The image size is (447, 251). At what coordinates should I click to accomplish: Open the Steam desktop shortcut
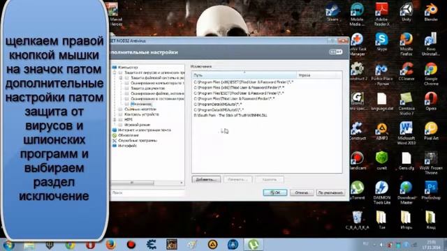332,12
